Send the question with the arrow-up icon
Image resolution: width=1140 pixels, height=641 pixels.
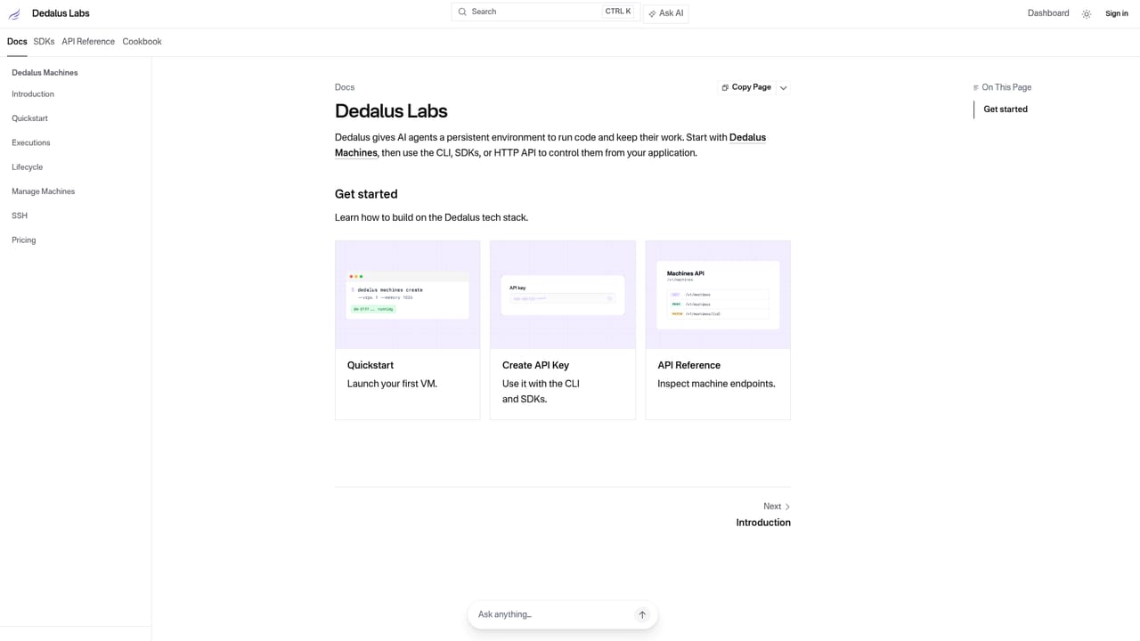[x=642, y=614]
